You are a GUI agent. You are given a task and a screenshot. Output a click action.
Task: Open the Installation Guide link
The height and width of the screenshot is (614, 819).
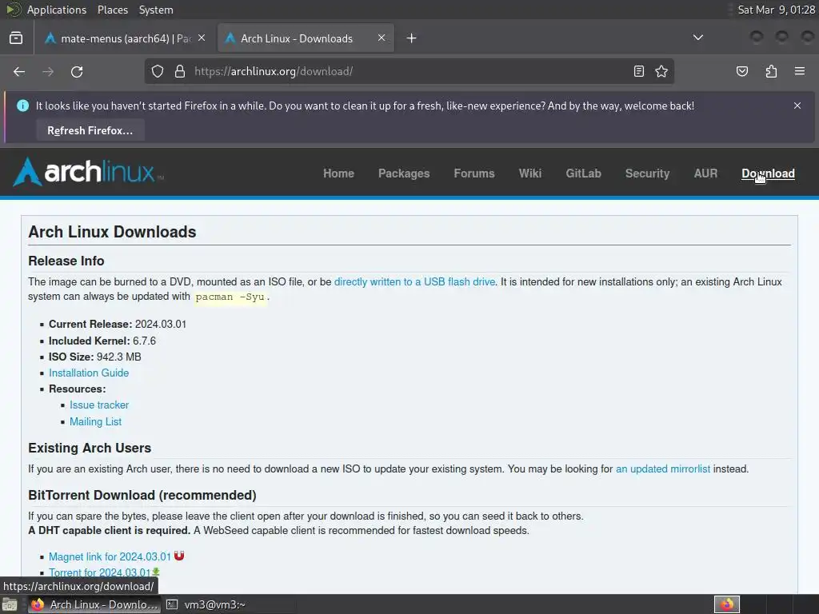point(89,373)
